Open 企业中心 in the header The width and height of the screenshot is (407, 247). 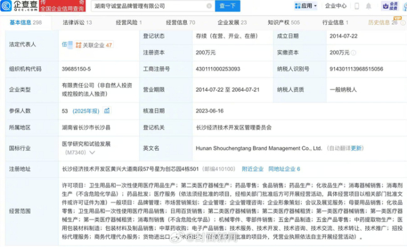click(x=336, y=6)
